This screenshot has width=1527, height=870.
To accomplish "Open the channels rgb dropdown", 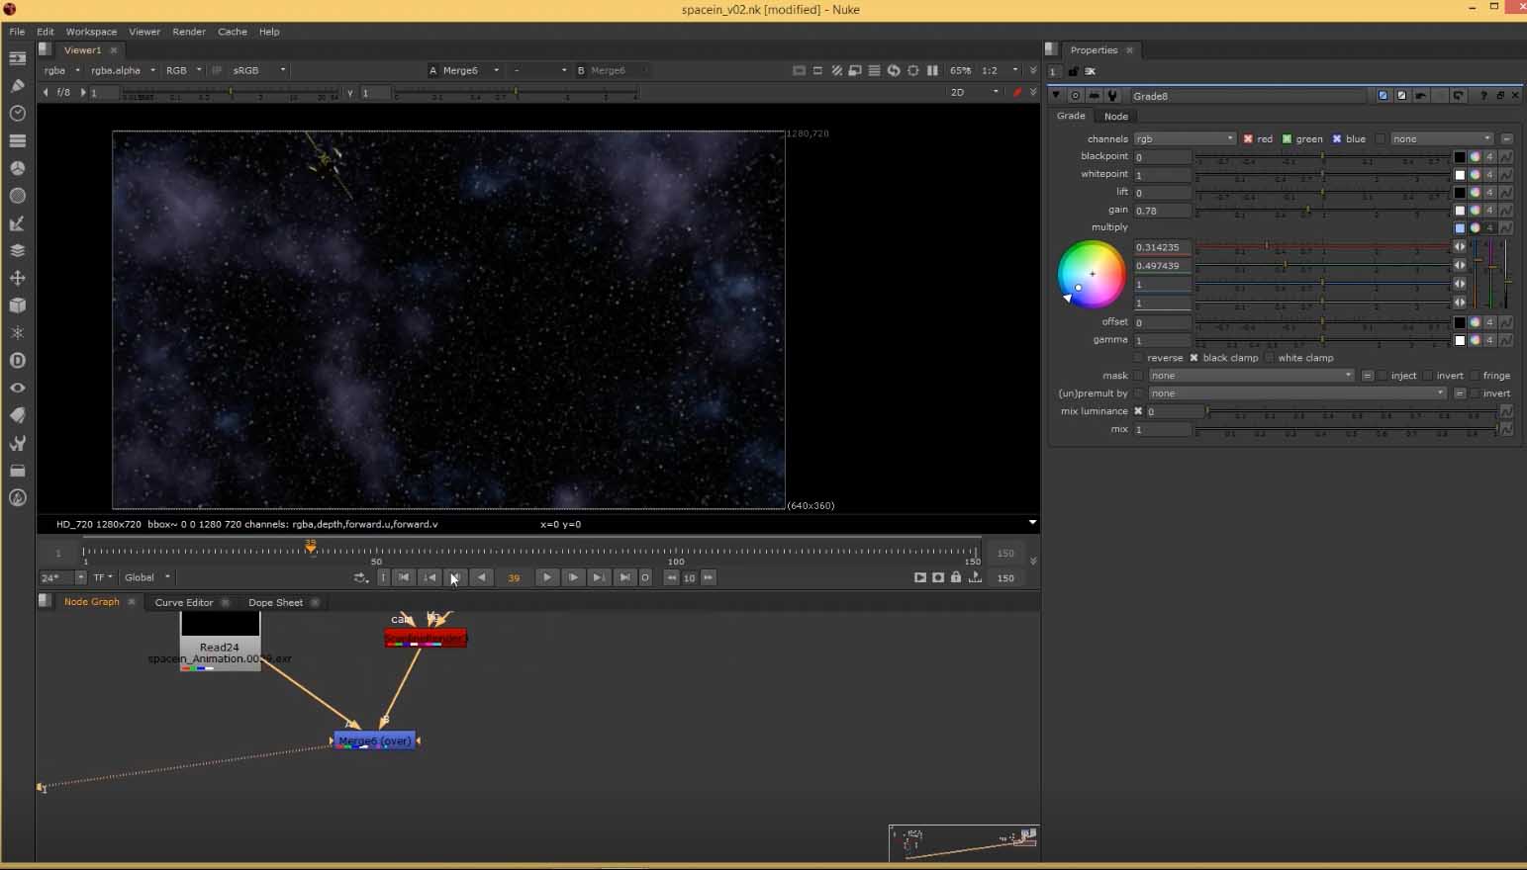I will tap(1185, 139).
